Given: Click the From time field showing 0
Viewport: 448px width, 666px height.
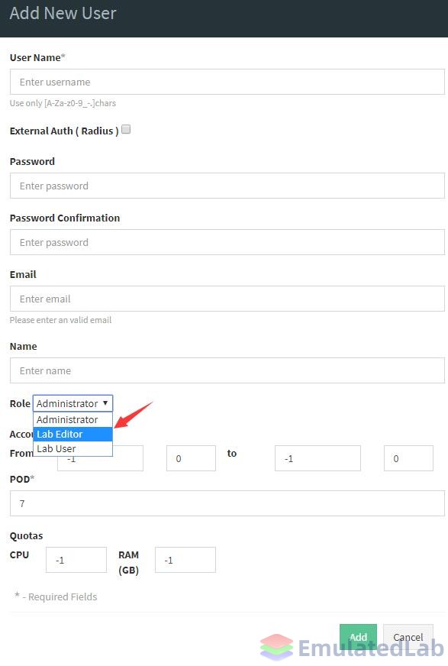Looking at the screenshot, I should tap(191, 458).
